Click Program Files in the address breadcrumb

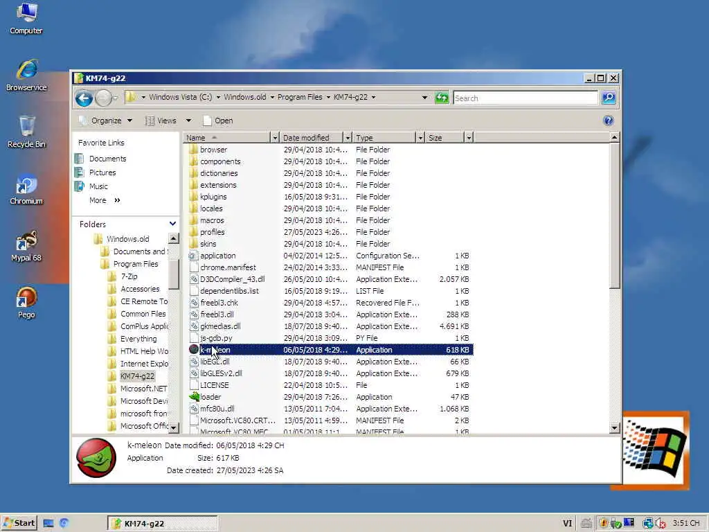click(300, 97)
